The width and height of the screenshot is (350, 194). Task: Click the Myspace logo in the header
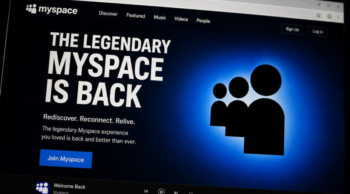coord(52,9)
